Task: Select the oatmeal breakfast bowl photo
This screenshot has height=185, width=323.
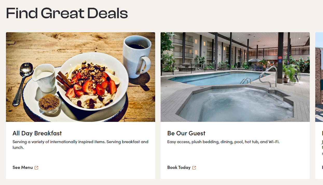Action: (x=80, y=77)
